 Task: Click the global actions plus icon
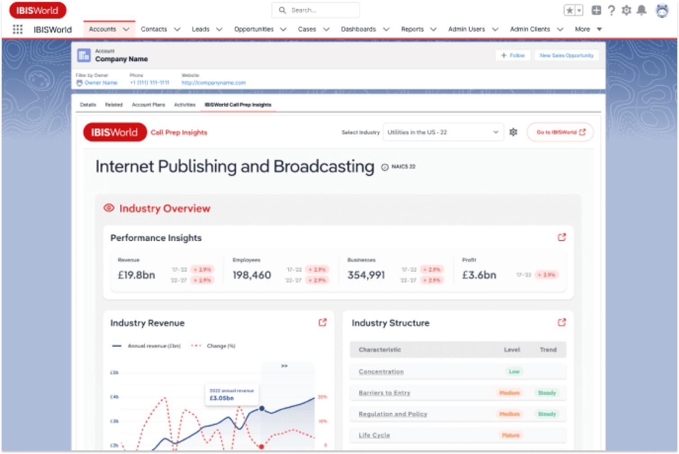596,10
